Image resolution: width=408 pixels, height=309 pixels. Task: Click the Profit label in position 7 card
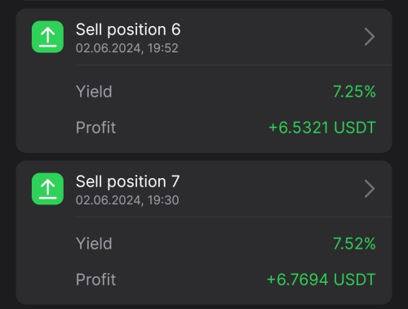[95, 280]
